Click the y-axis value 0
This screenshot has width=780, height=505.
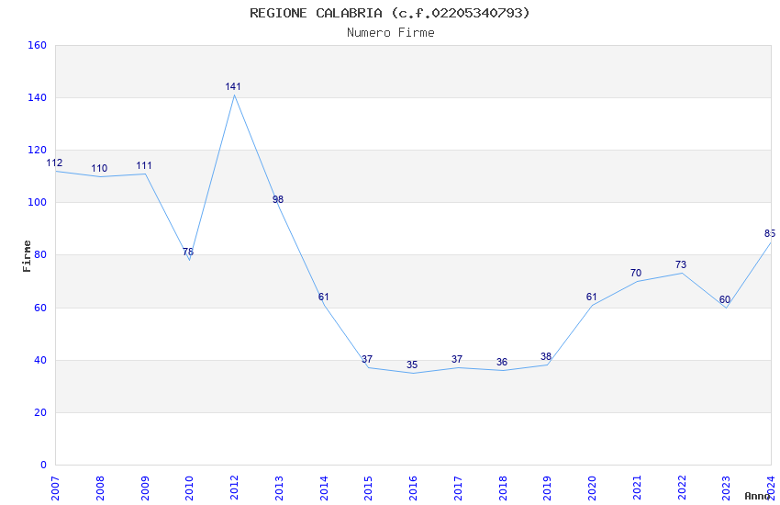[44, 465]
